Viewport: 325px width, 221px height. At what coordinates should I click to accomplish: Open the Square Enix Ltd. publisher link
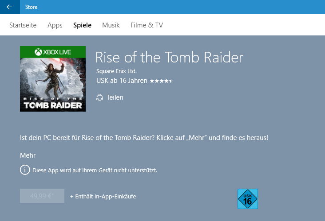coord(116,71)
